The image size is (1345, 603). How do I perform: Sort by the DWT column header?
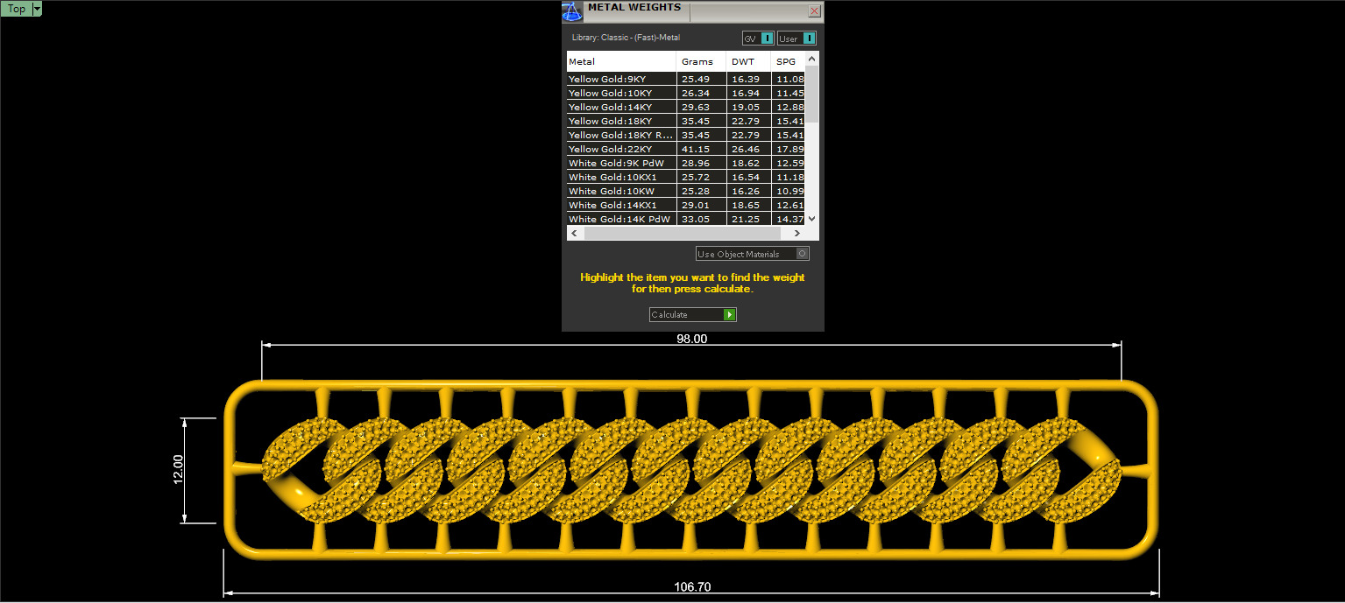tap(748, 61)
